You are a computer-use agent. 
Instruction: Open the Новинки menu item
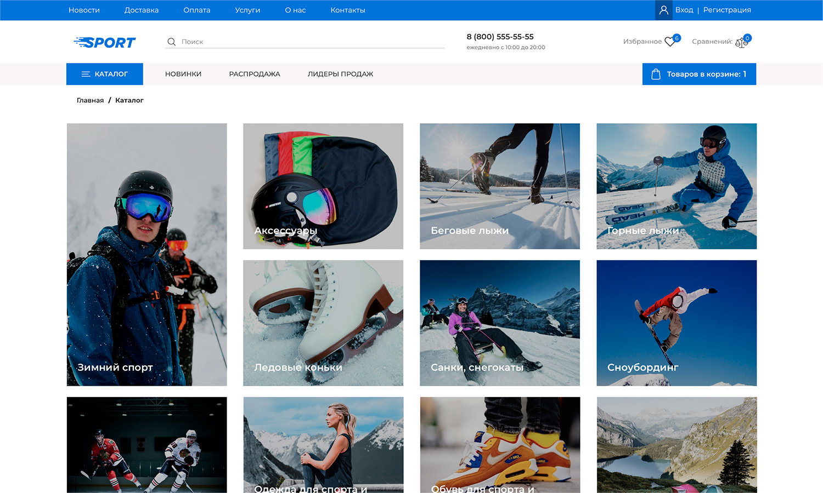point(183,74)
